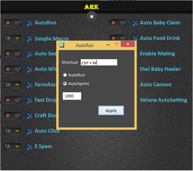Click the wrench icon beside FarmAssi

tap(29, 85)
